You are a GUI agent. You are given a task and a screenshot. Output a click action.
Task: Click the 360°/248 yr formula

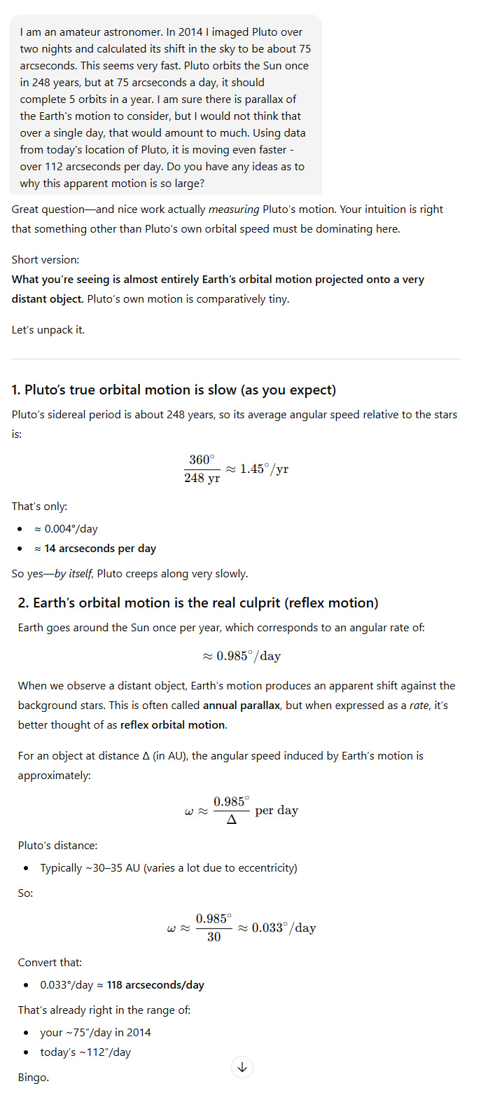coord(235,469)
